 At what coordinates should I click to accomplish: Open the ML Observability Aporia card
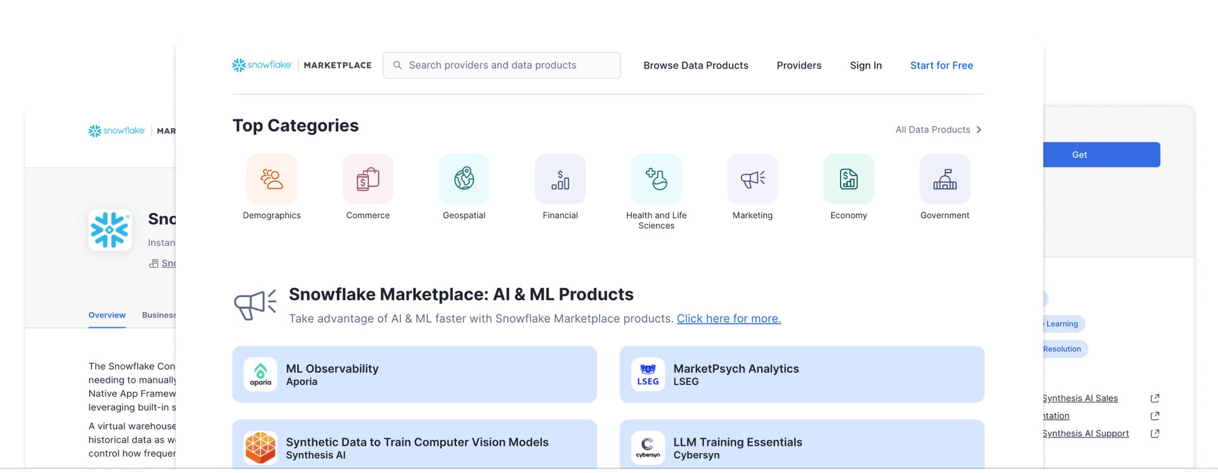pyautogui.click(x=415, y=374)
